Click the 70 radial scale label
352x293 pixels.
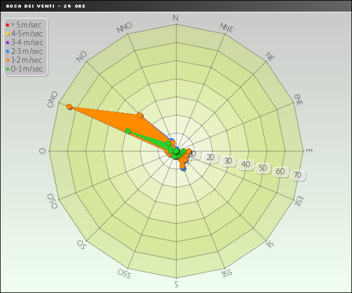click(297, 175)
